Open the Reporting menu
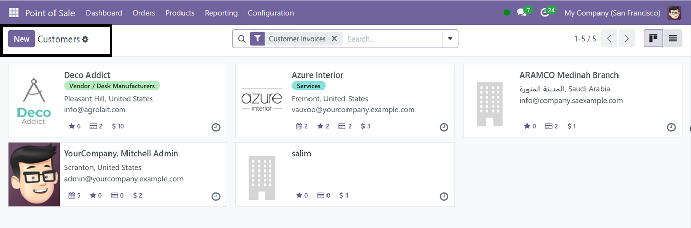 221,13
